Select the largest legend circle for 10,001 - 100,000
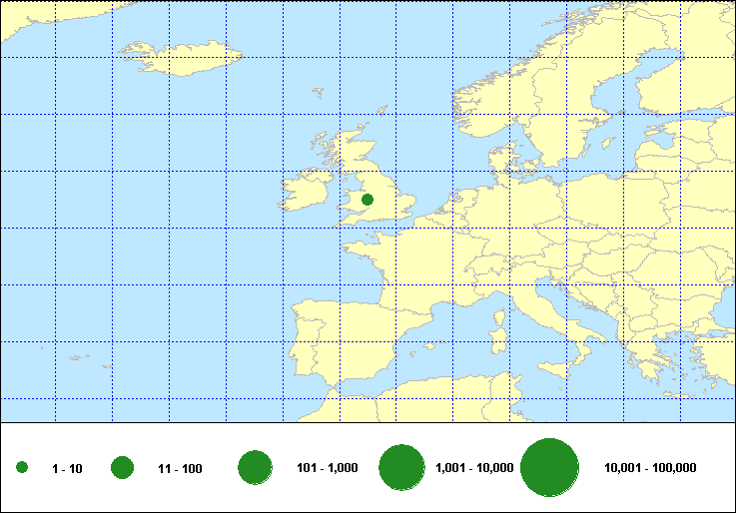Screen dimensions: 736x513 coord(550,467)
